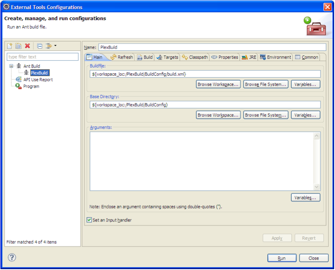Click the Arguments scrollbar down arrow
The image size is (335, 270).
pyautogui.click(x=317, y=187)
